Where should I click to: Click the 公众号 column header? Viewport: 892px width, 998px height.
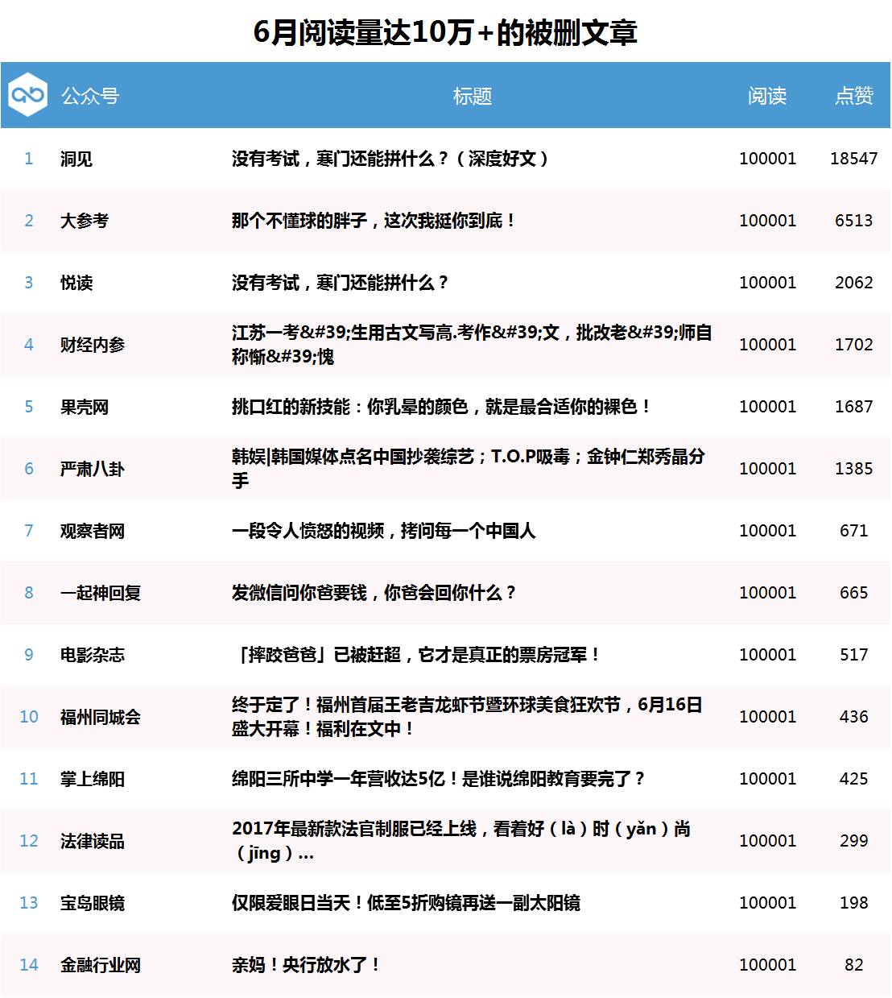point(87,96)
